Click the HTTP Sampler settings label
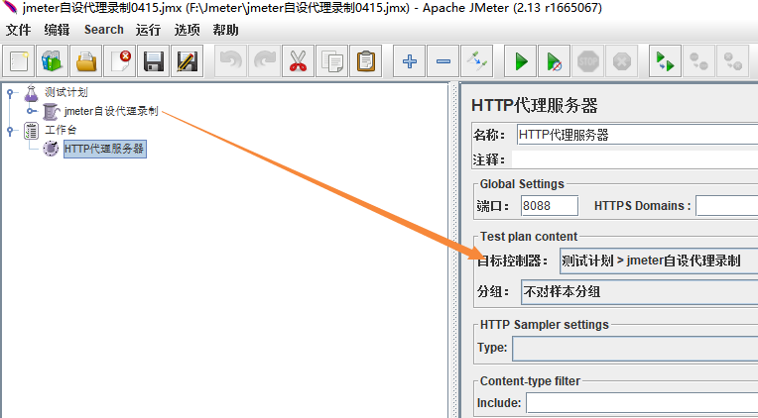Viewport: 758px width, 418px height. coord(545,325)
